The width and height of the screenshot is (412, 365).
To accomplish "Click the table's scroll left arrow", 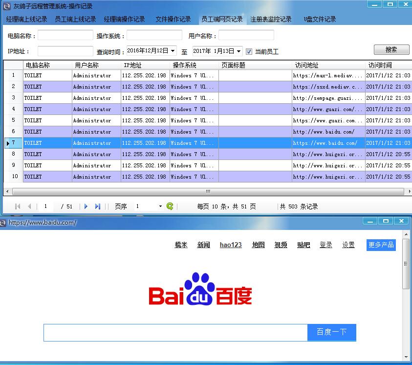I will [7, 191].
